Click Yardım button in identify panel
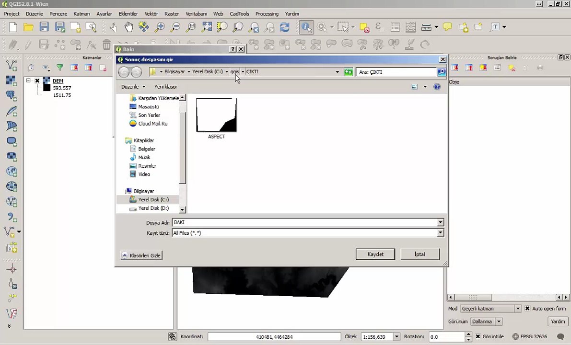 pos(558,322)
